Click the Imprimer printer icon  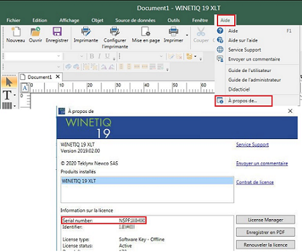tap(173, 32)
